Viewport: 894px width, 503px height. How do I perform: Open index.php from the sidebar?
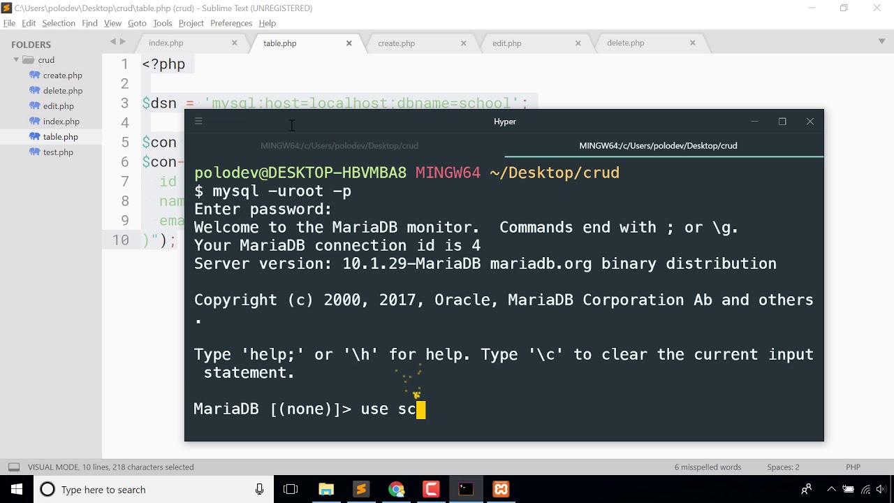[x=61, y=122]
